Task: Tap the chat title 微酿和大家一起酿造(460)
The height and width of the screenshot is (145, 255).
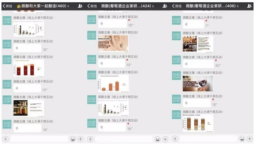Action: [x=41, y=6]
